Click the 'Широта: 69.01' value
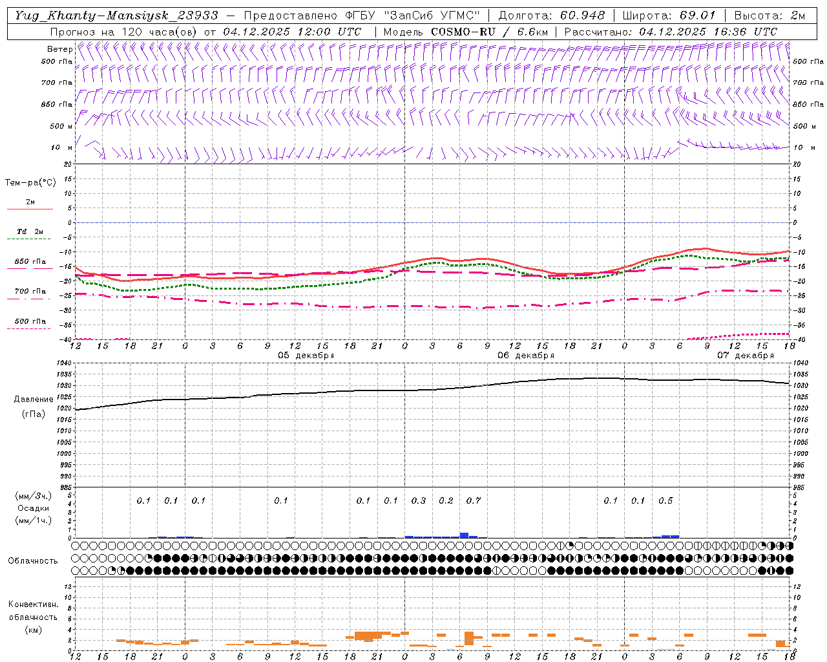Image resolution: width=827 pixels, height=662 pixels. [669, 16]
